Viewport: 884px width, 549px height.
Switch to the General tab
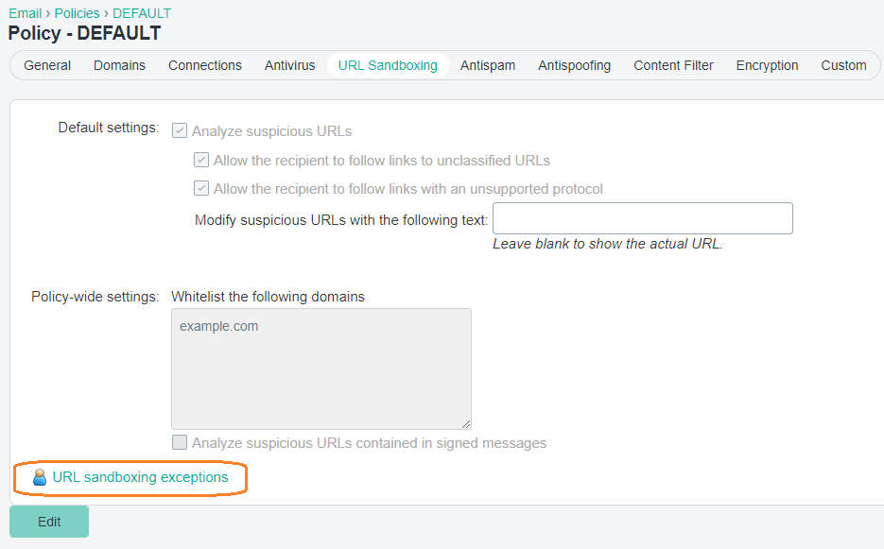[47, 65]
